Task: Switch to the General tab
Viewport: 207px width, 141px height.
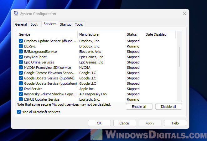Action: coord(21,24)
